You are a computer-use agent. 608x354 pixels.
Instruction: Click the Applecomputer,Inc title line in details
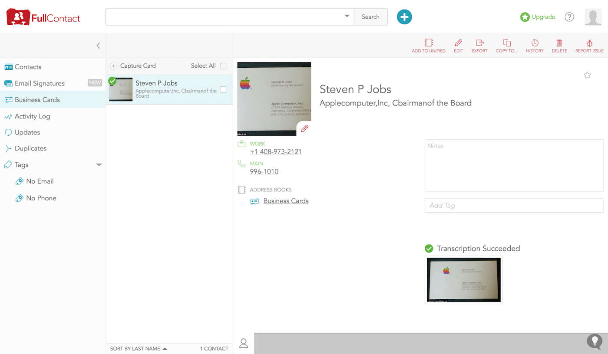[x=395, y=103]
